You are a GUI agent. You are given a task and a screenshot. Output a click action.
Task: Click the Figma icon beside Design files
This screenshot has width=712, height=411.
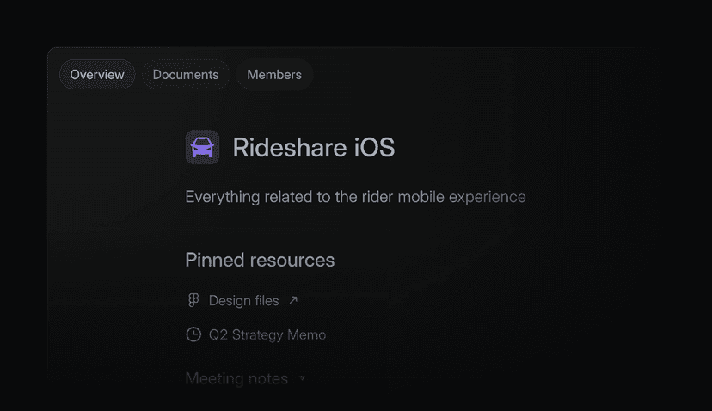[x=193, y=300]
